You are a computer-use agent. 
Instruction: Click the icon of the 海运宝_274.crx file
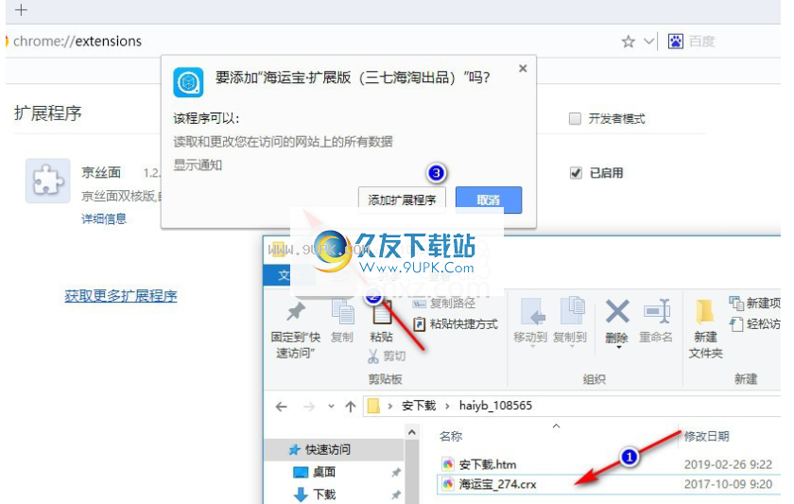[448, 485]
